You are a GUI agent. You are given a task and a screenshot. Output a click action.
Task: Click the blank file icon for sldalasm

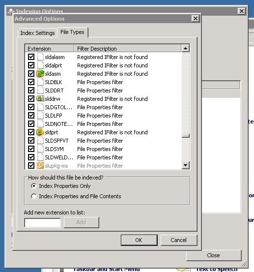(40, 57)
